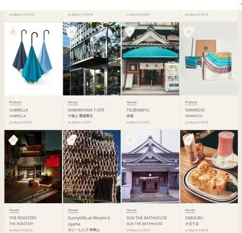Select the Venues category above THE ROASTERY
Screen dimensions: 242x233
click(14, 210)
